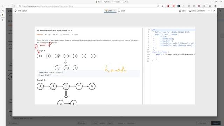Click the info icon on dark right strip
This screenshot has width=224, height=126.
pyautogui.click(x=220, y=11)
